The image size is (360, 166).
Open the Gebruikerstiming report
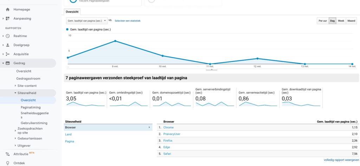pos(34,123)
